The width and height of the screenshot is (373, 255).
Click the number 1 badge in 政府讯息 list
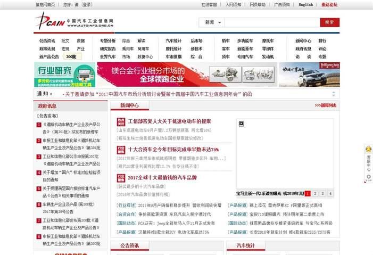click(x=39, y=125)
